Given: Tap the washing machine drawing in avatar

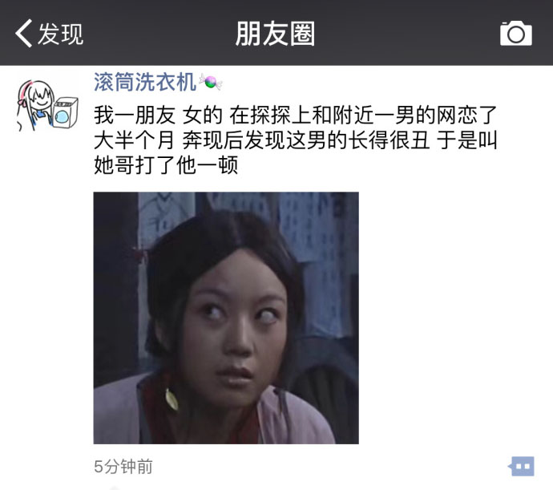Looking at the screenshot, I should 66,112.
